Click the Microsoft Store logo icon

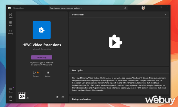[9, 8]
